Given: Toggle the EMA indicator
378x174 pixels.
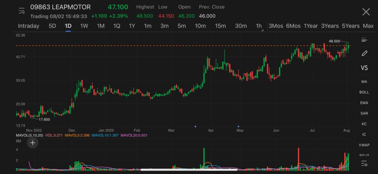Looking at the screenshot, I should pos(364,103).
